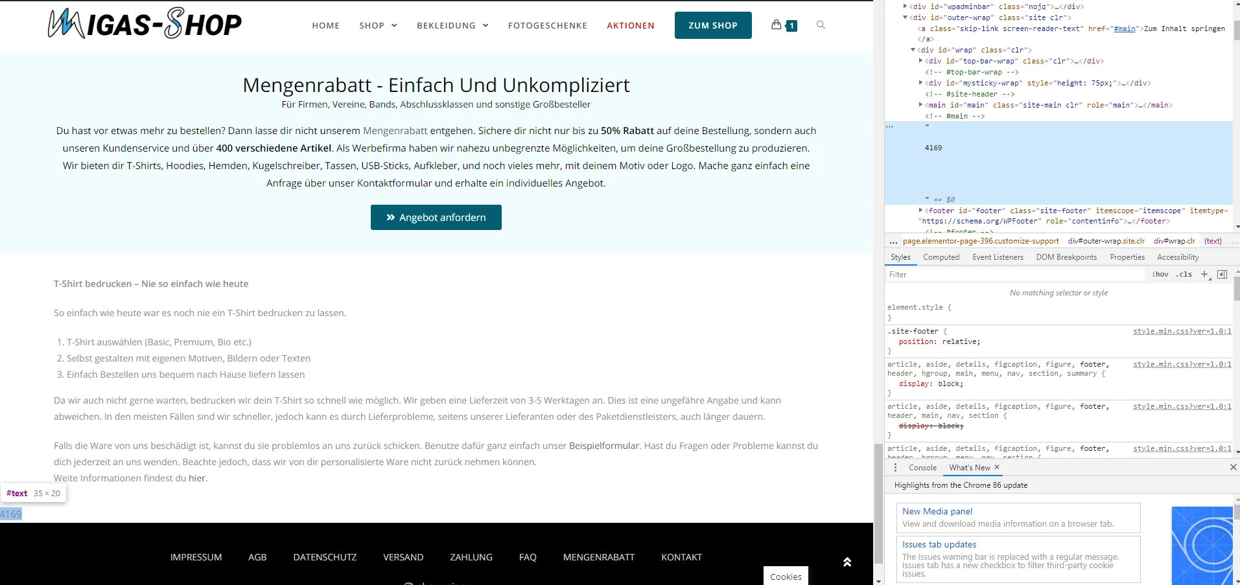Open the site search magnifier icon

821,25
